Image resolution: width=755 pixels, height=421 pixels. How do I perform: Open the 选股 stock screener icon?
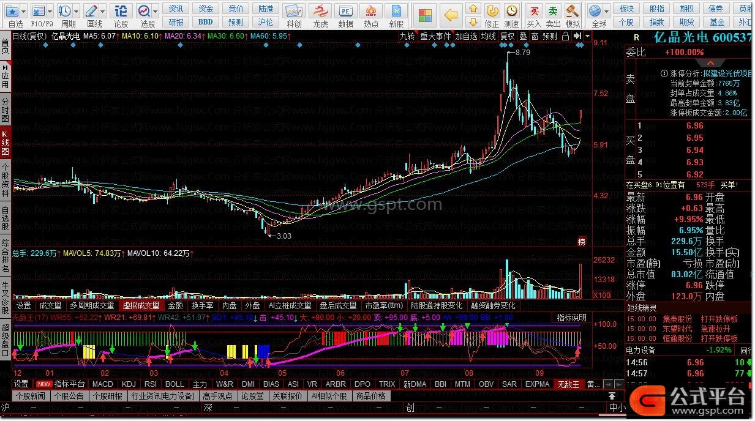coord(145,11)
